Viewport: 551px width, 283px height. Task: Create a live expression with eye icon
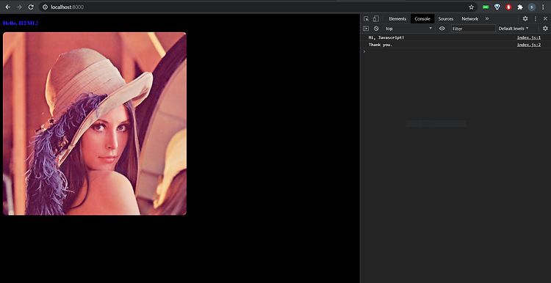click(442, 29)
